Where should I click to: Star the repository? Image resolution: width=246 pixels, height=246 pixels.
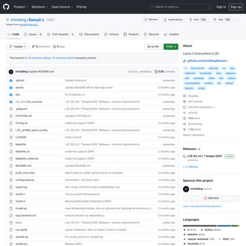tap(222, 20)
